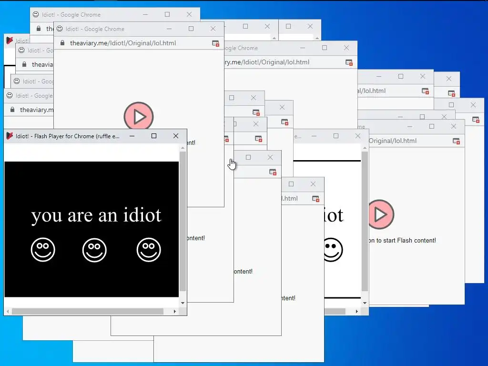
Task: Click the pink play button above "on to start Flash content!"
Action: click(381, 214)
